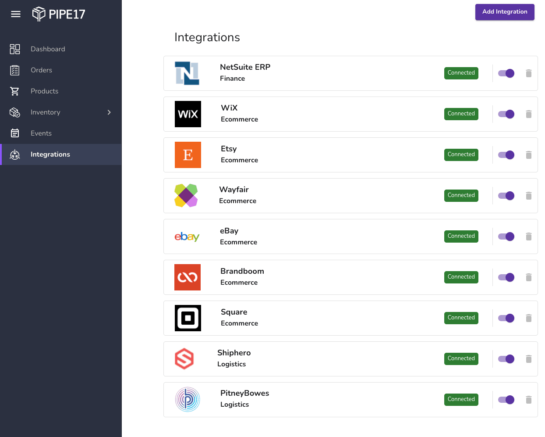Select Inventory in the sidebar

[61, 112]
